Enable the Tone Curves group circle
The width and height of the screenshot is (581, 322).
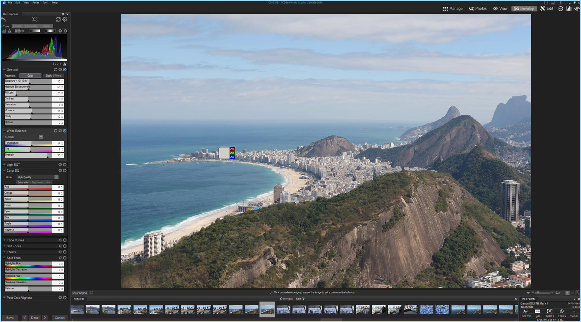coord(65,240)
